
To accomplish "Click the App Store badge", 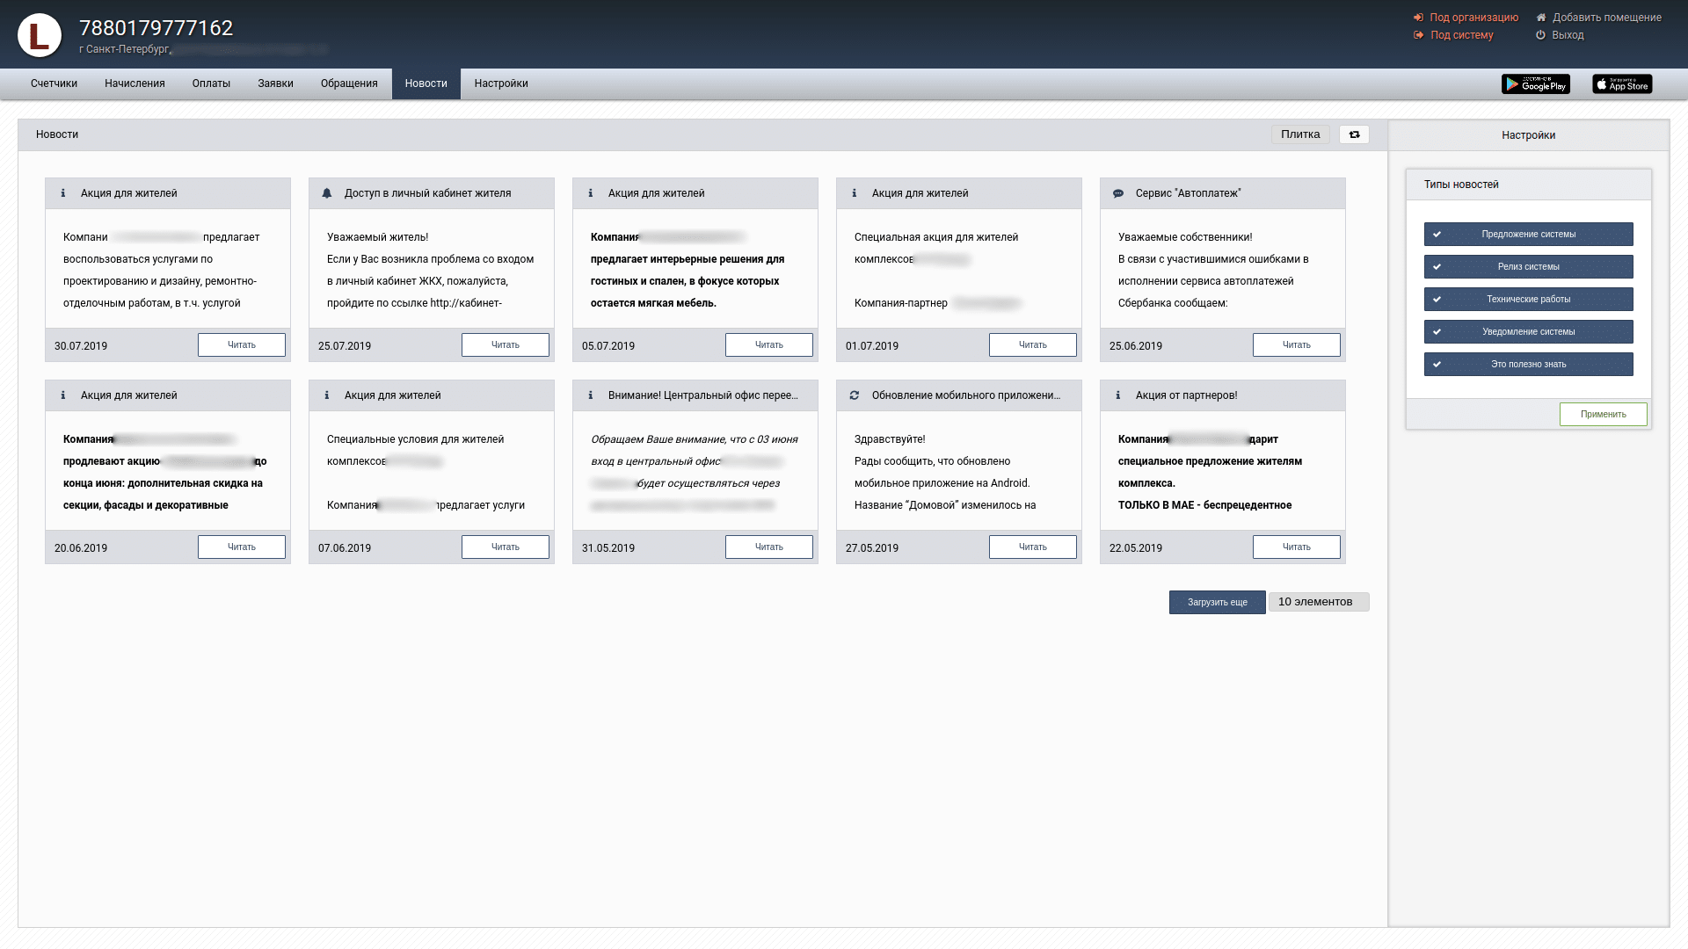I will pos(1622,84).
